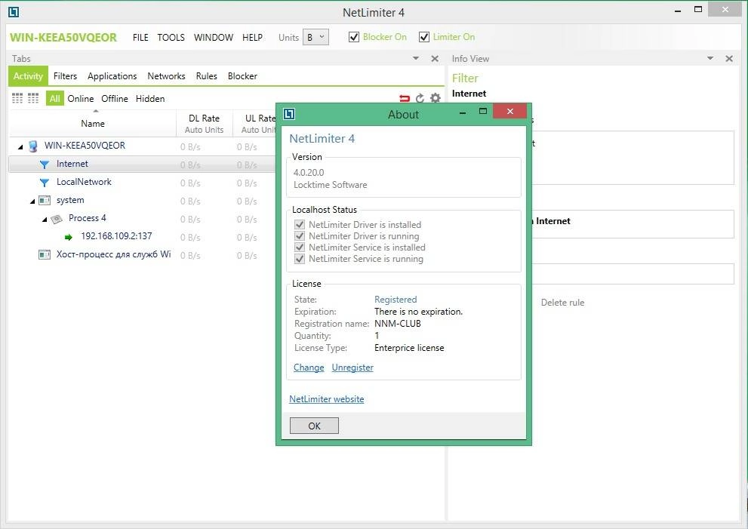
Task: Select the All filter button
Action: pyautogui.click(x=55, y=98)
